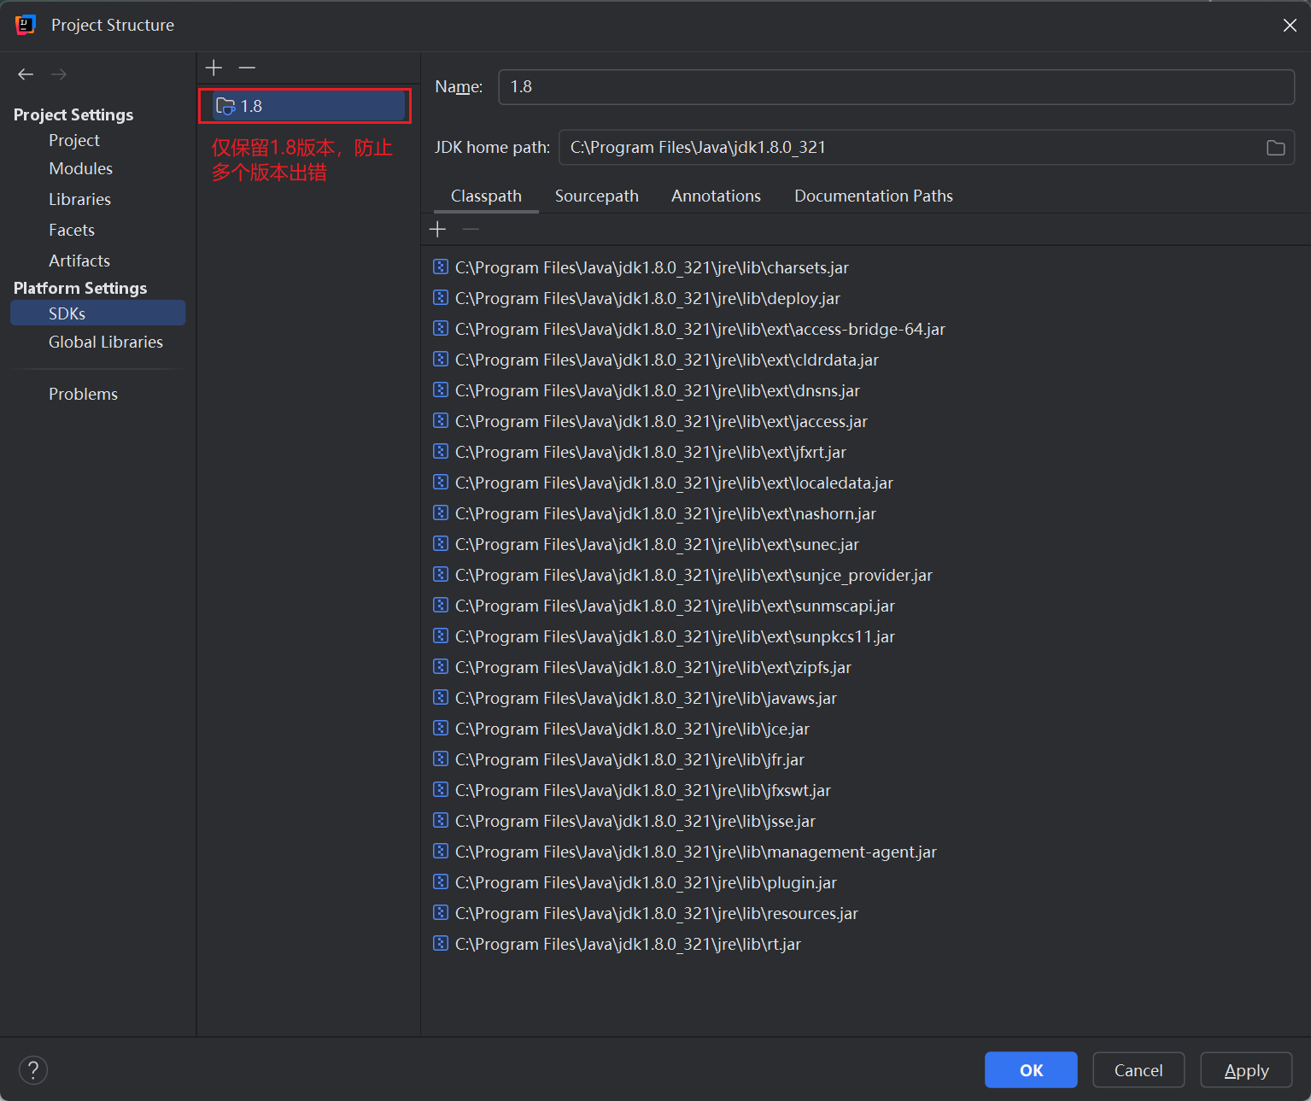Click the Apply button
The image size is (1311, 1101).
1245,1070
